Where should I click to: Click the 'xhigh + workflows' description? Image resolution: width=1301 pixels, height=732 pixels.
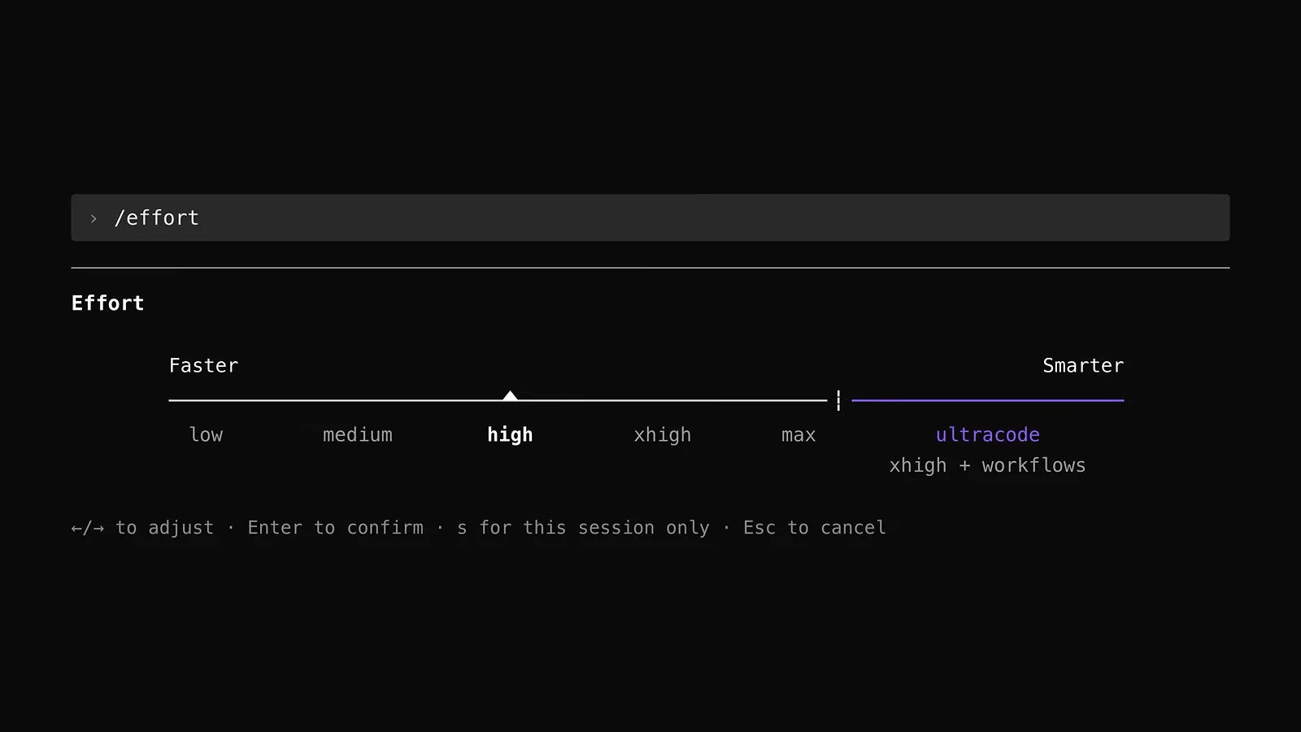coord(987,465)
